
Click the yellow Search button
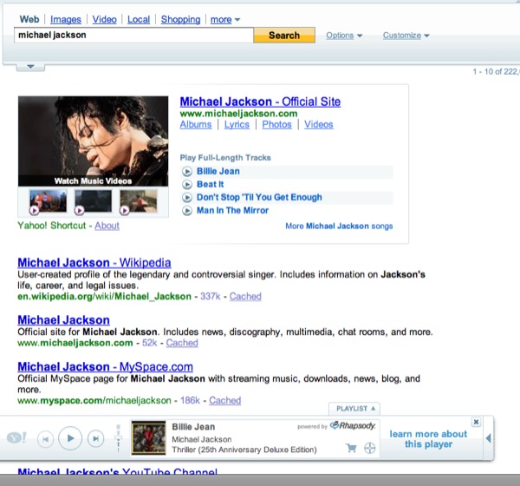point(284,36)
